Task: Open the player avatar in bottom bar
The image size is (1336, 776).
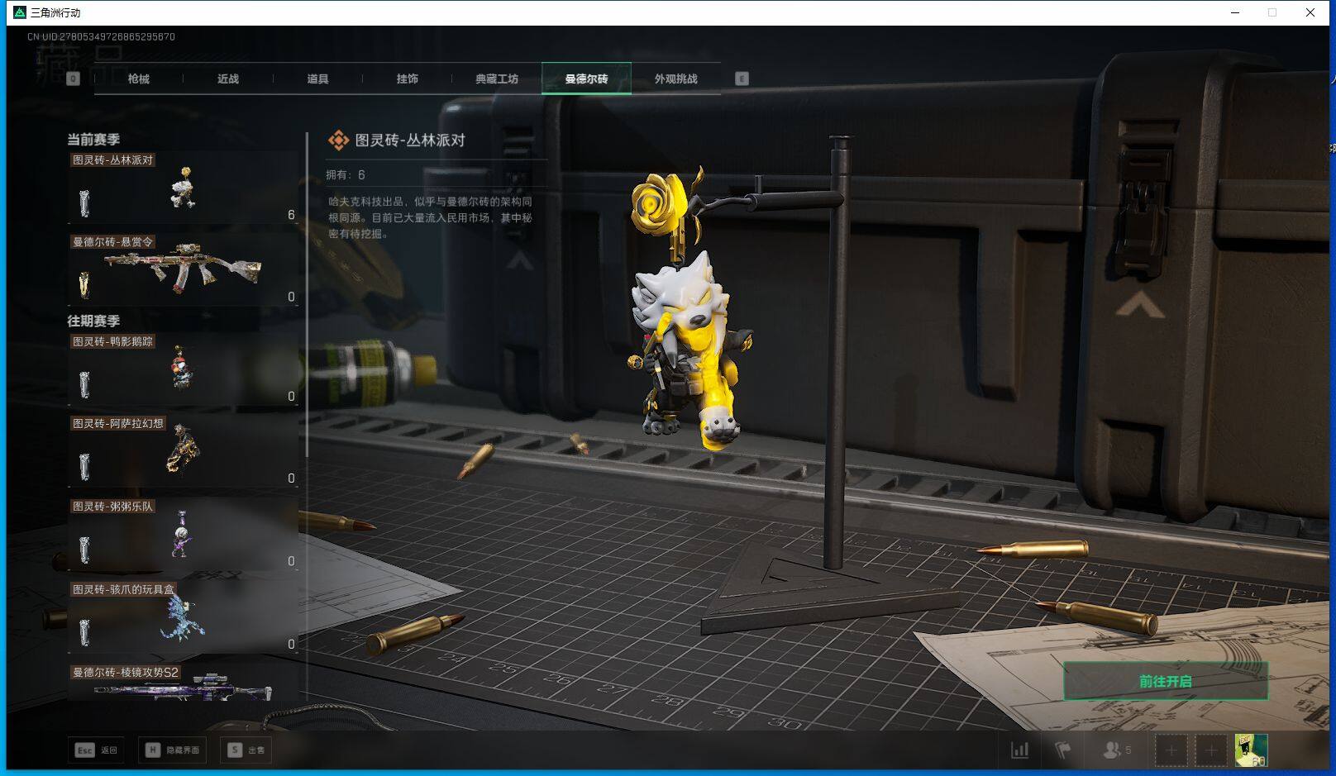Action: click(x=1251, y=750)
